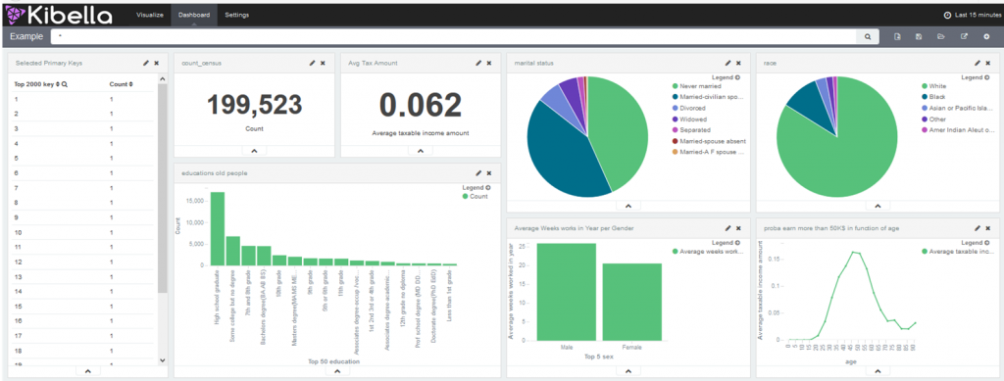Click the Load Saved Dashboard folder icon

coord(940,37)
